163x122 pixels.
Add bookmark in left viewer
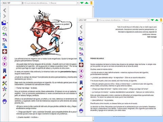coord(4,71)
